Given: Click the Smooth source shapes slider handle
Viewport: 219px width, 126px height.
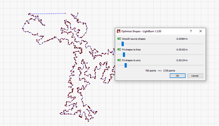Looking at the screenshot, I should point(123,44).
